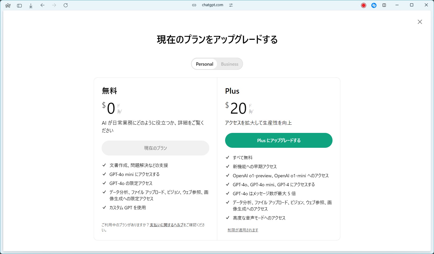Click the forward navigation arrow
This screenshot has width=434, height=254.
click(54, 5)
